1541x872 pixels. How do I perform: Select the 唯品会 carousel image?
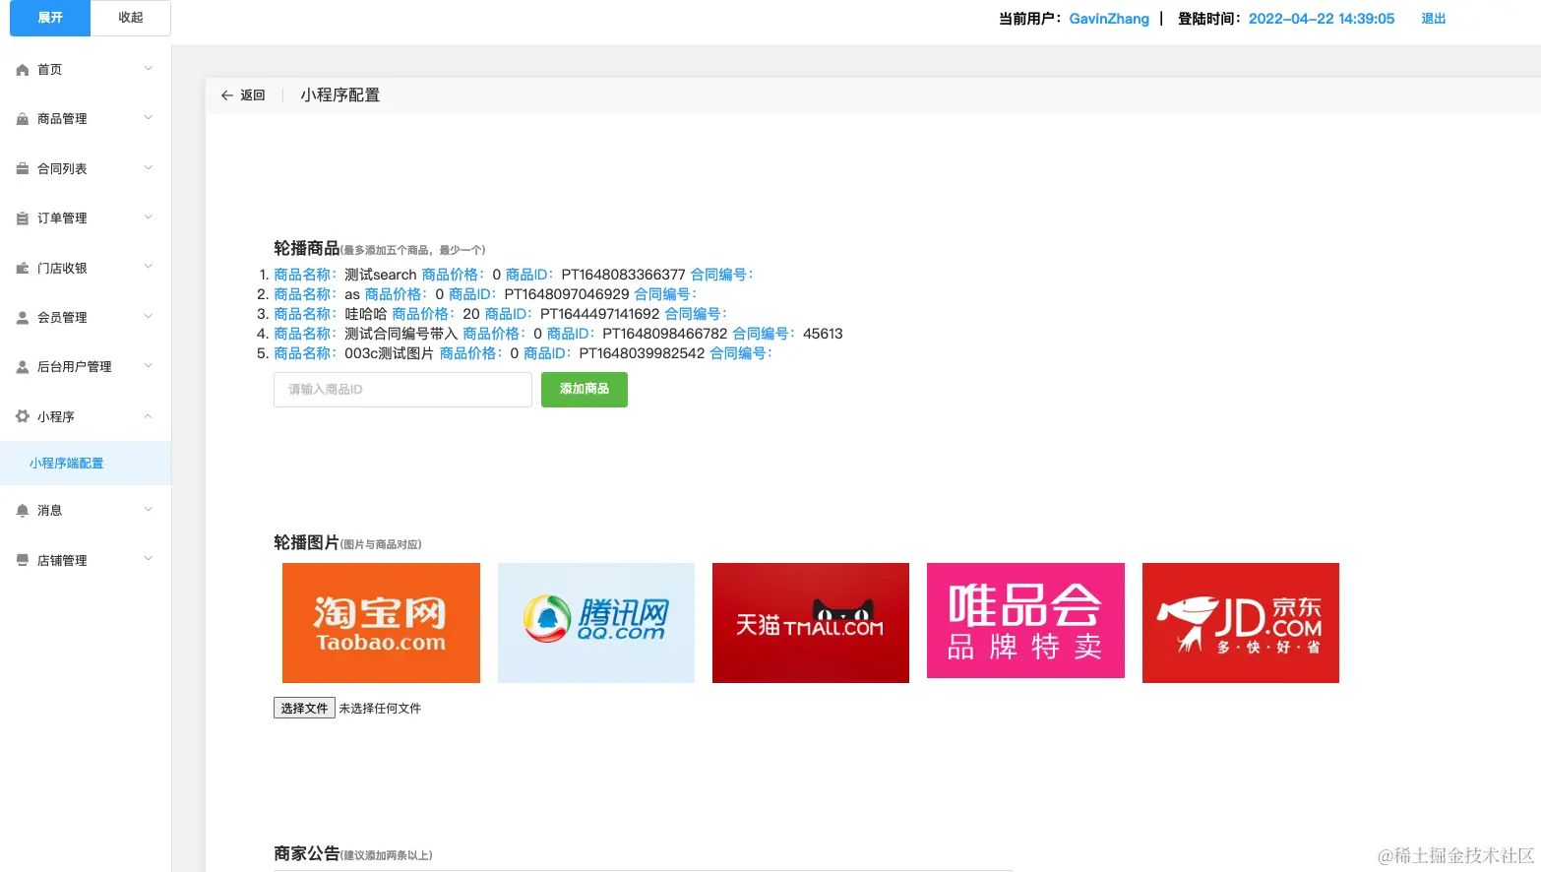coord(1025,621)
